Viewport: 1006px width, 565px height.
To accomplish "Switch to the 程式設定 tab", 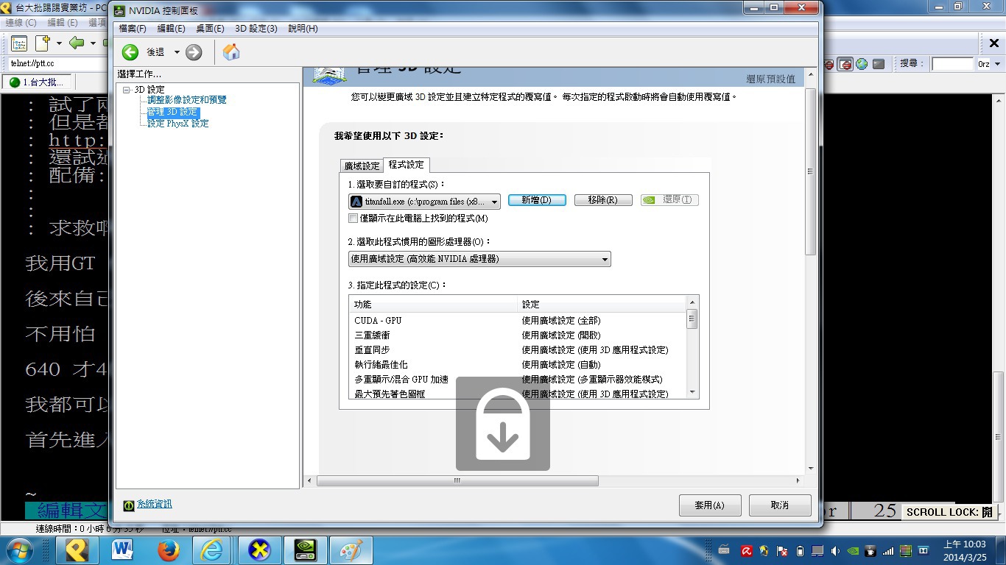I will click(406, 165).
